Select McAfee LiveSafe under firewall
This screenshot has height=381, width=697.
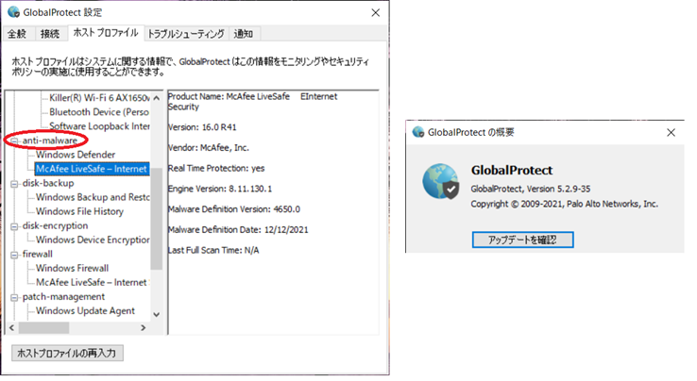pyautogui.click(x=92, y=282)
